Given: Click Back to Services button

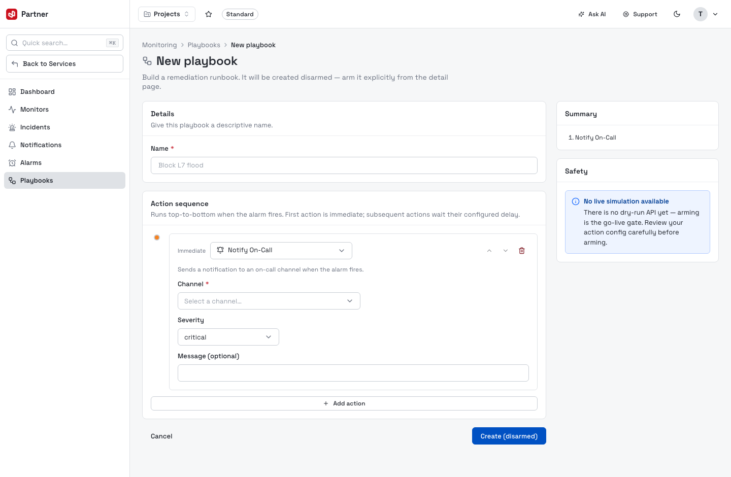Looking at the screenshot, I should coord(64,64).
